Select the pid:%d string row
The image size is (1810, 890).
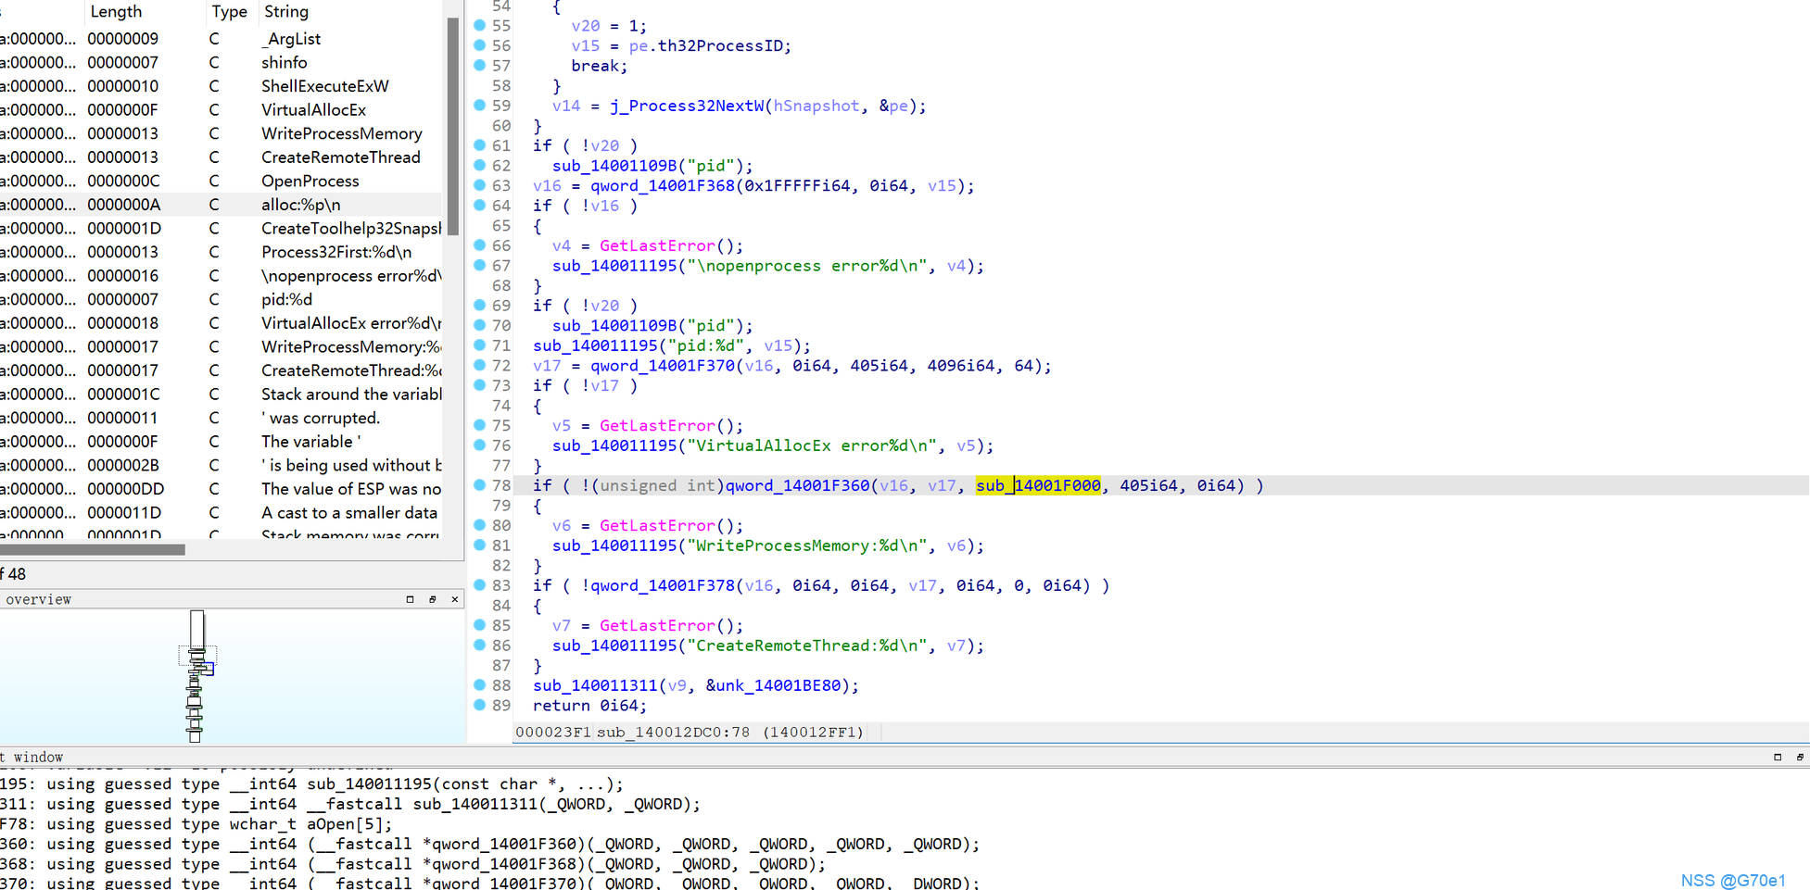(x=221, y=299)
